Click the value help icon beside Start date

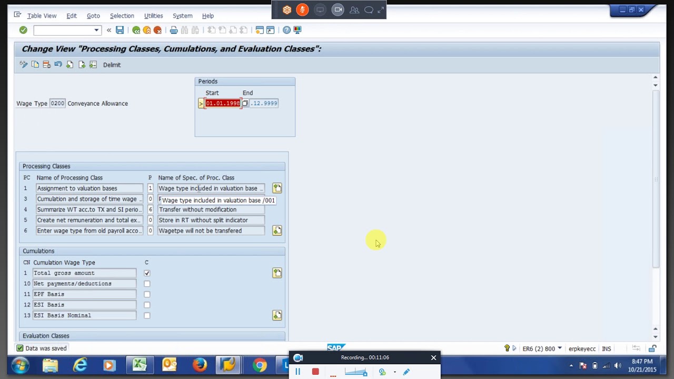[245, 103]
